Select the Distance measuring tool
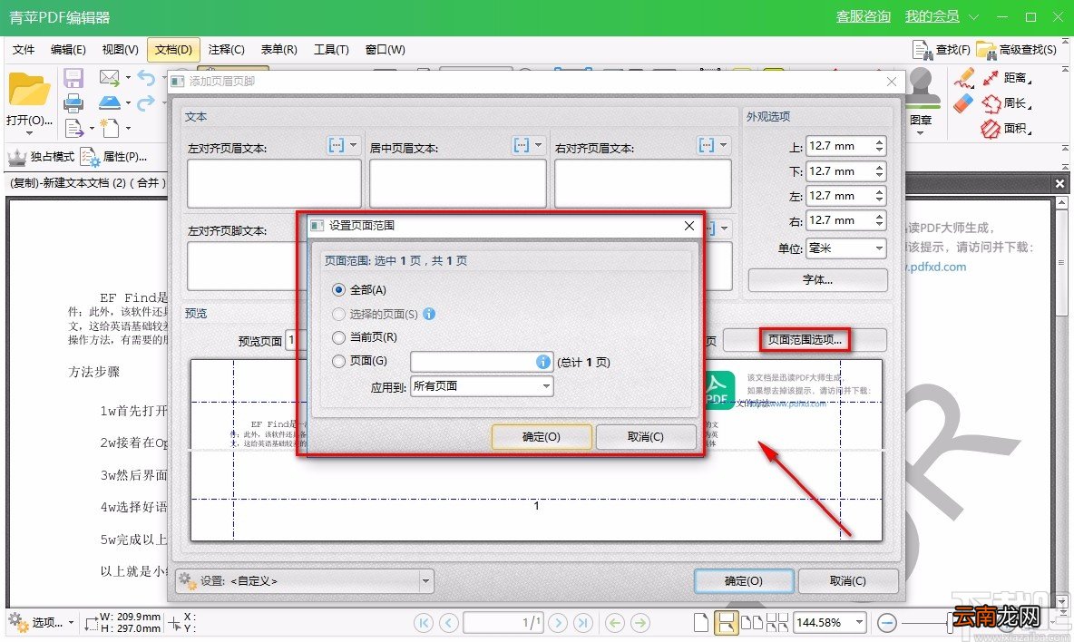1074x642 pixels. (991, 78)
